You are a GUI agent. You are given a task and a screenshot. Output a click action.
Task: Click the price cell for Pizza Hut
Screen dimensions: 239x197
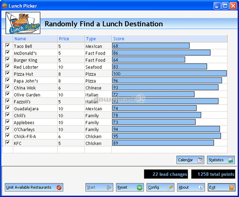[71, 74]
